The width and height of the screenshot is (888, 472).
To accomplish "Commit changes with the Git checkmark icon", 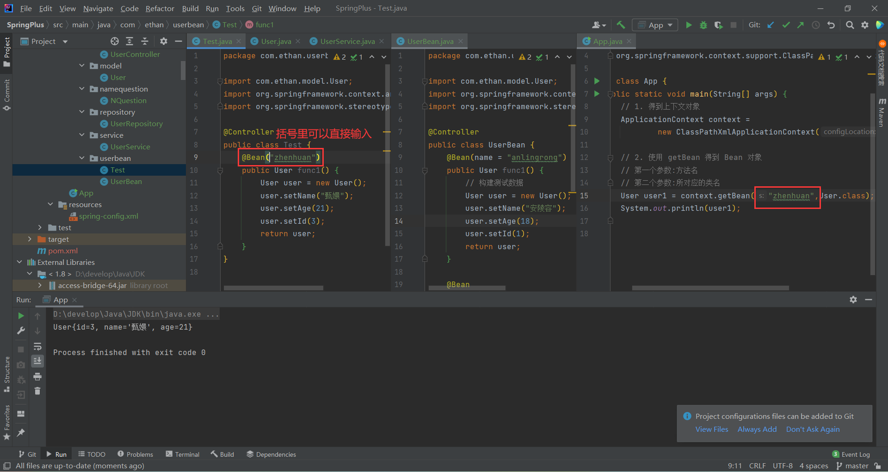I will coord(786,25).
